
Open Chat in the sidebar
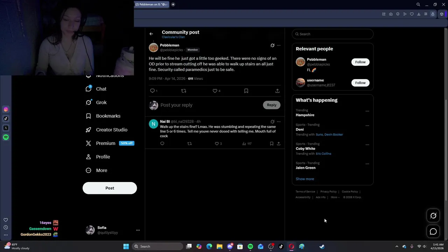pyautogui.click(x=96, y=89)
